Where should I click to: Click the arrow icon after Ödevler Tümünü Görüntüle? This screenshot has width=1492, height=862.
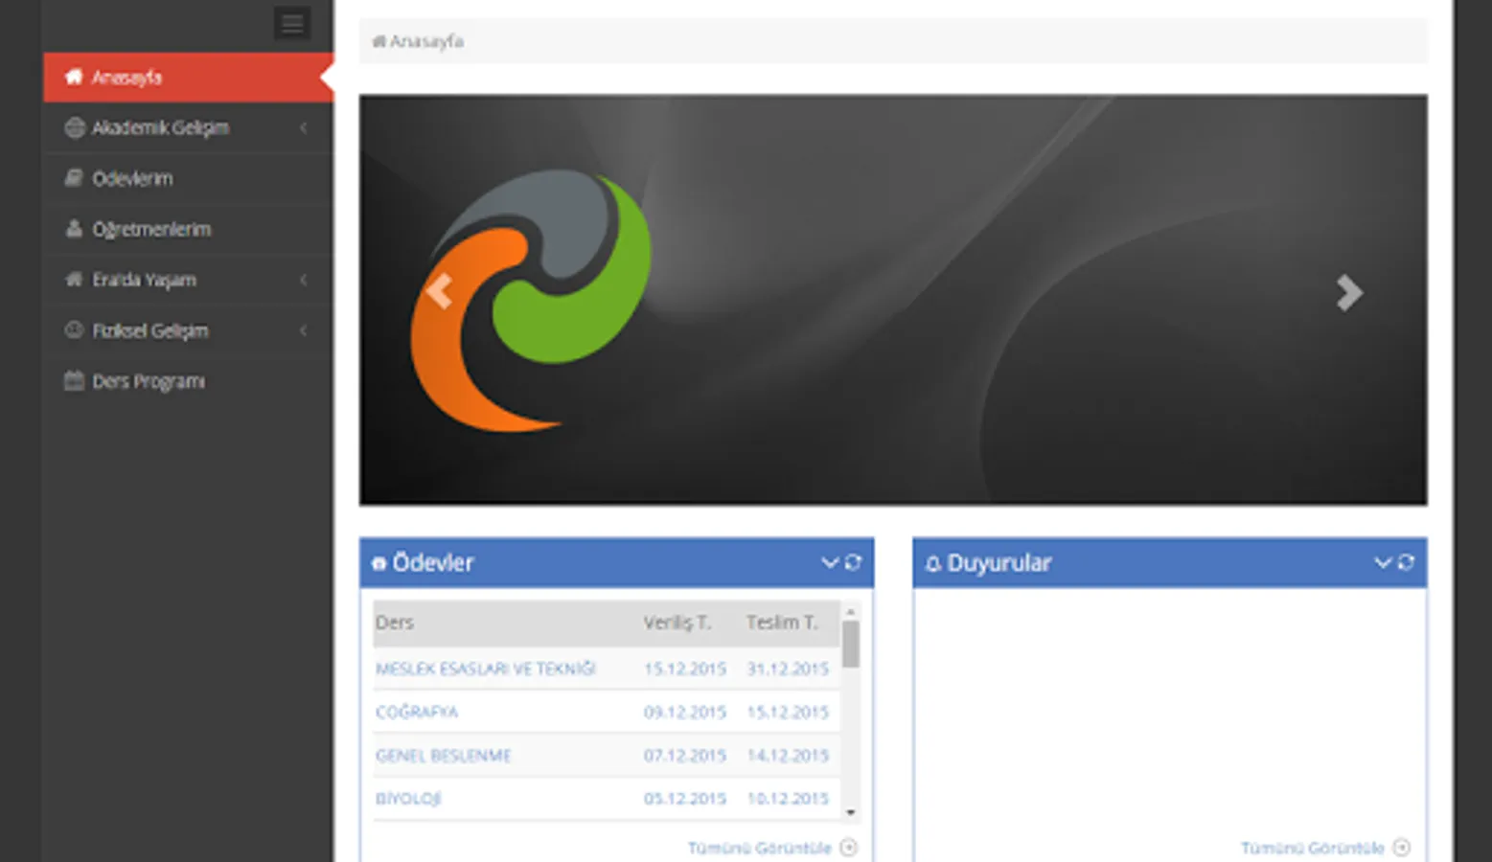pyautogui.click(x=848, y=848)
